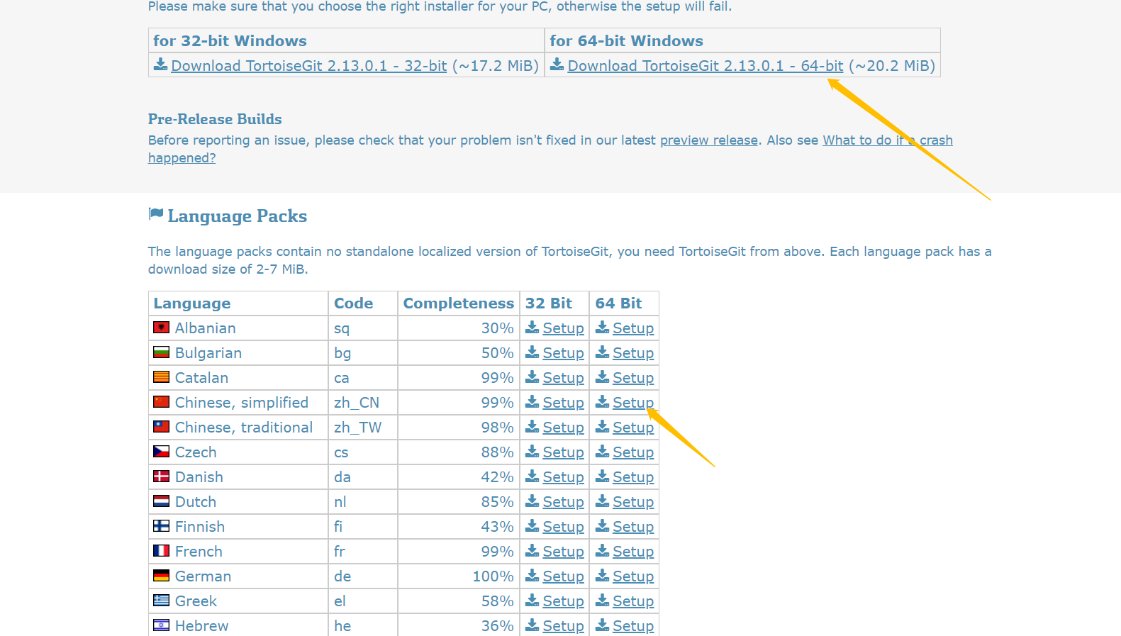
Task: Download Greek 64 Bit Setup
Action: (633, 601)
